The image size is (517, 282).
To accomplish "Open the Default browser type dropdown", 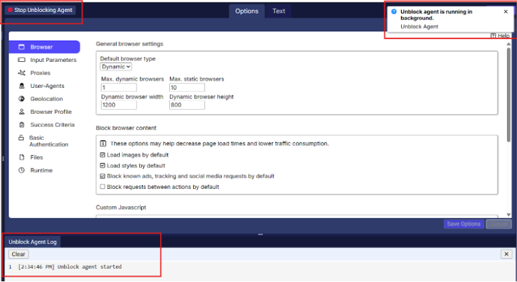I will pos(116,67).
